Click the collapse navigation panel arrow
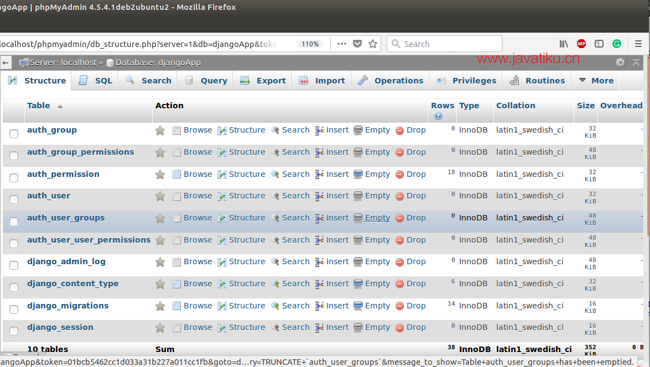The width and height of the screenshot is (650, 367). pos(6,63)
